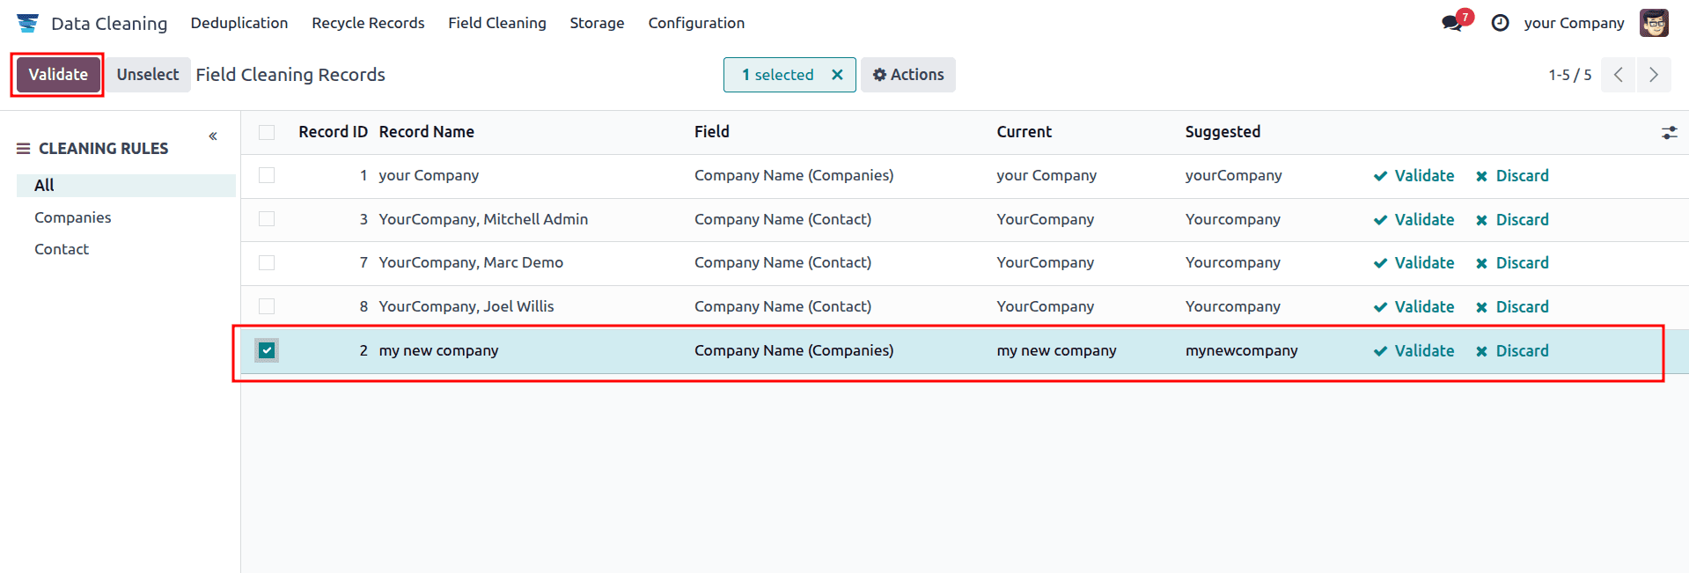Go to previous page arrow
1689x573 pixels.
click(x=1618, y=75)
